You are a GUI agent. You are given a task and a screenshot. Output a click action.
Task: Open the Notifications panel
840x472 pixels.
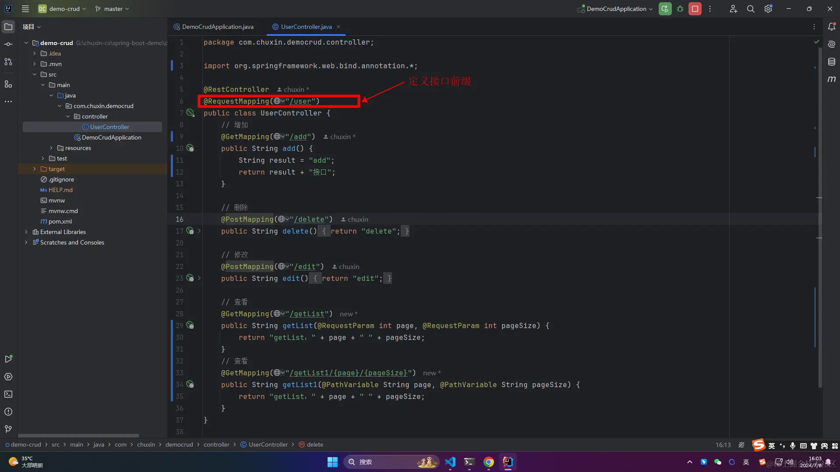(x=832, y=27)
